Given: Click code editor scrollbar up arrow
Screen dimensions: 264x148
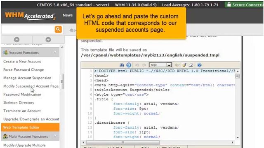Looking at the screenshot, I should [238, 71].
